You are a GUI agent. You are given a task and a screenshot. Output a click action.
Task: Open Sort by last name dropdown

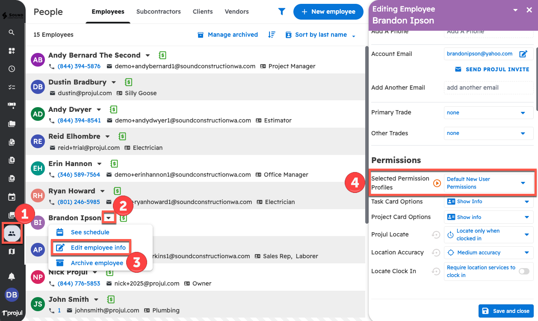[x=321, y=35]
